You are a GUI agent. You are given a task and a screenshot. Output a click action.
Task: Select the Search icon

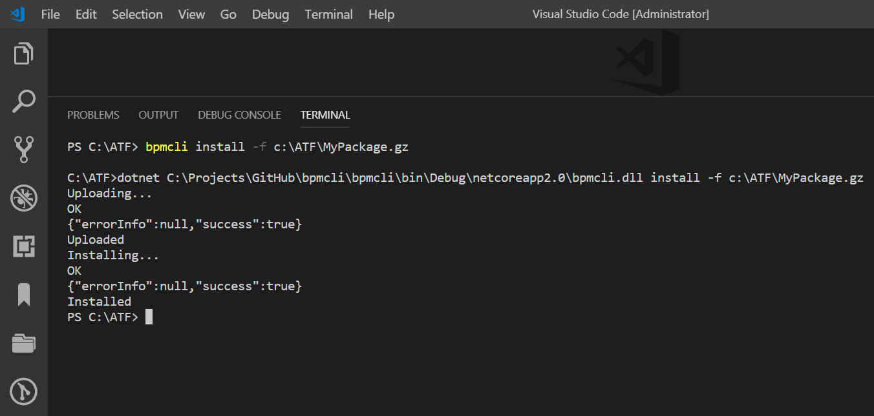click(x=23, y=101)
